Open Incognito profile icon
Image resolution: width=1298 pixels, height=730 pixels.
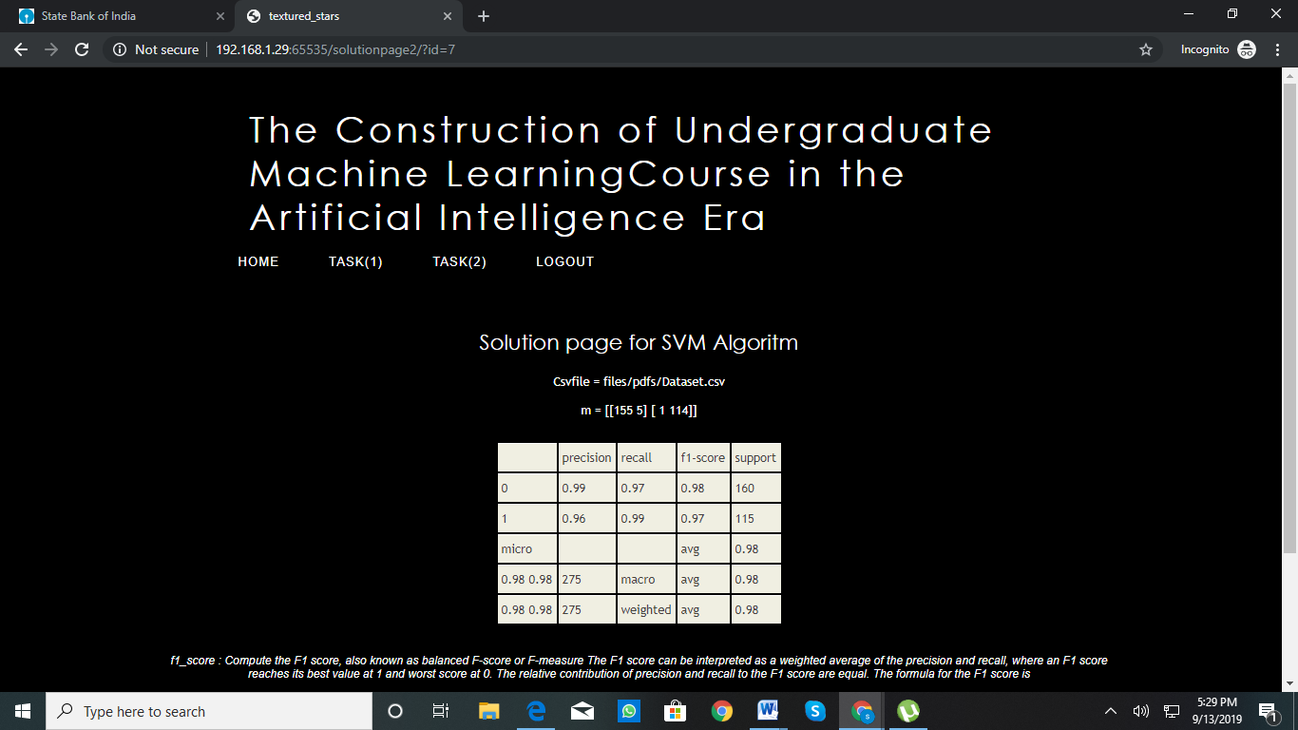1247,49
